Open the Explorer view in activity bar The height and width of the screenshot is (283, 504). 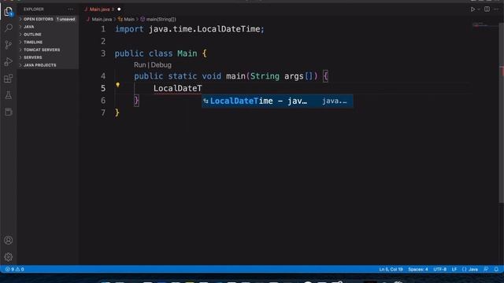point(9,12)
